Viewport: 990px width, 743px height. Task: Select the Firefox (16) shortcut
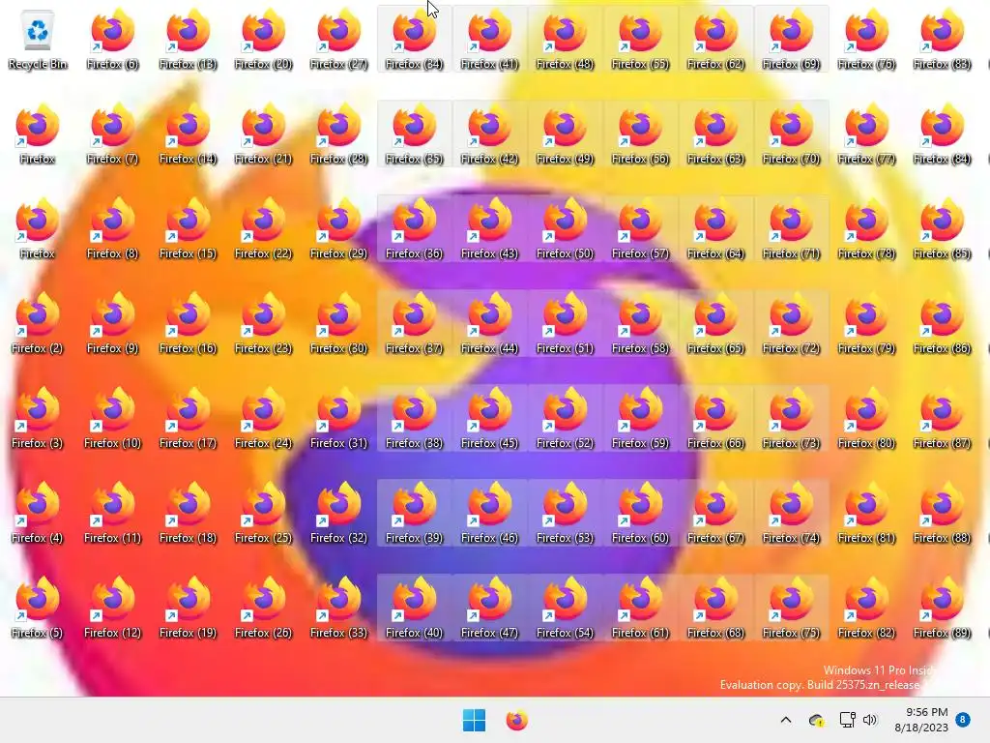click(189, 323)
